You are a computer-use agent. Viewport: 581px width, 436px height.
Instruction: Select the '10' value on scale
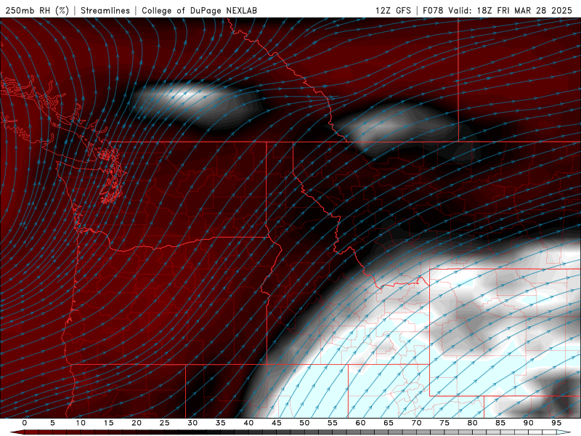click(81, 423)
